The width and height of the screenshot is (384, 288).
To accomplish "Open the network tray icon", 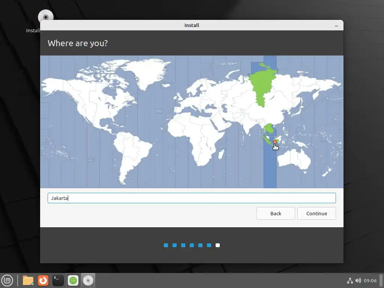I will click(350, 280).
